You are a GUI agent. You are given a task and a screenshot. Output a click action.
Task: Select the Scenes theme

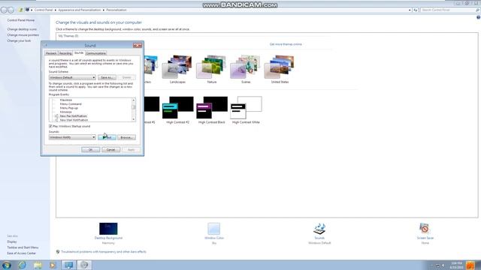point(246,70)
